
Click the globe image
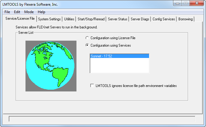click(x=51, y=66)
